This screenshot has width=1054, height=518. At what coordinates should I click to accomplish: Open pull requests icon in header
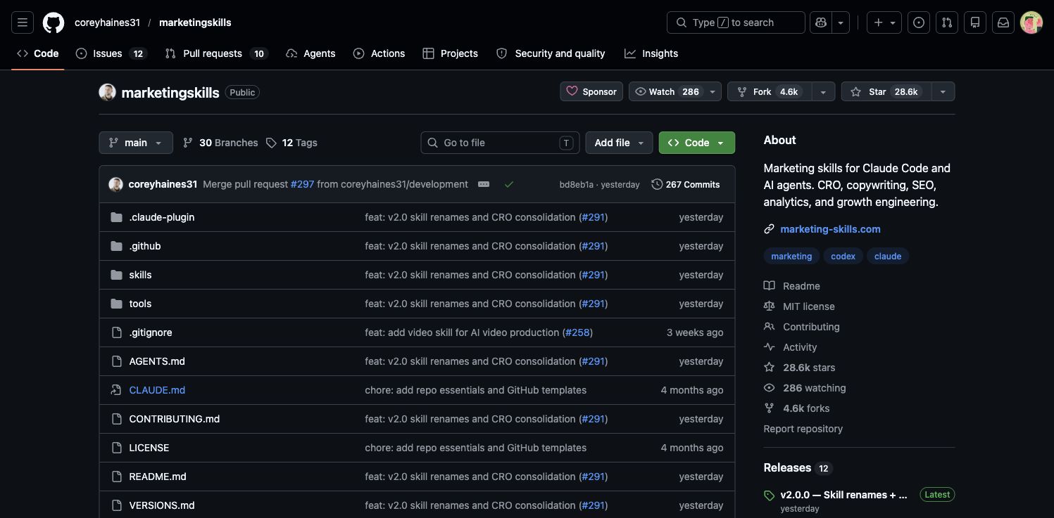point(947,22)
